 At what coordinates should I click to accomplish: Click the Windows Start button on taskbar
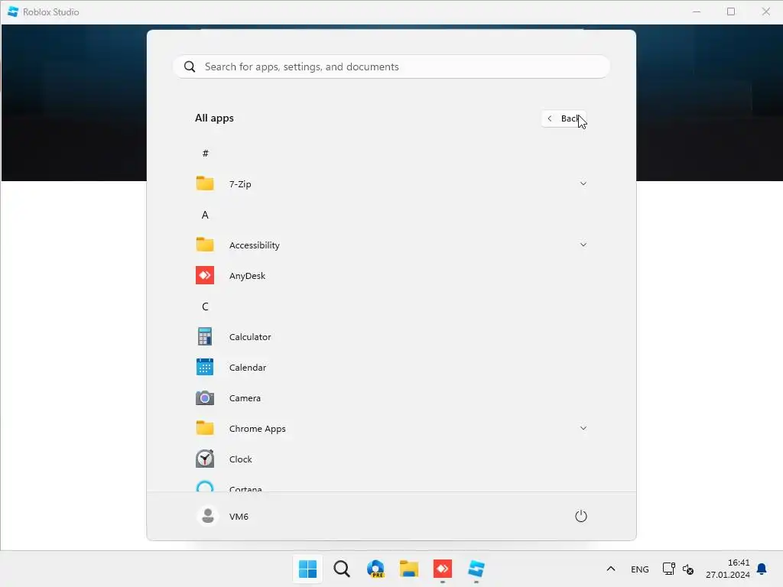[307, 569]
